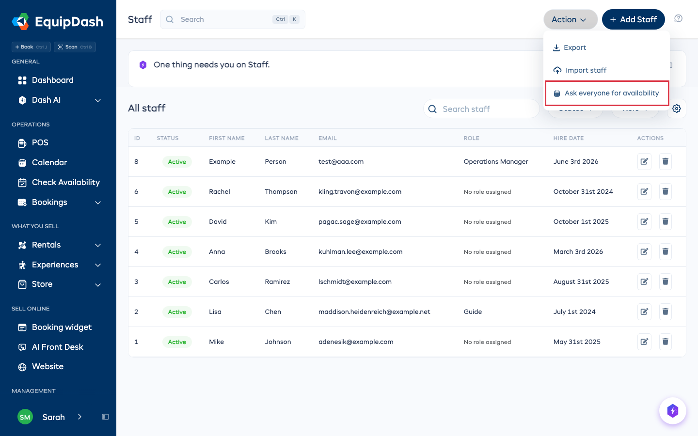698x436 pixels.
Task: Open the help question mark icon
Action: (679, 18)
